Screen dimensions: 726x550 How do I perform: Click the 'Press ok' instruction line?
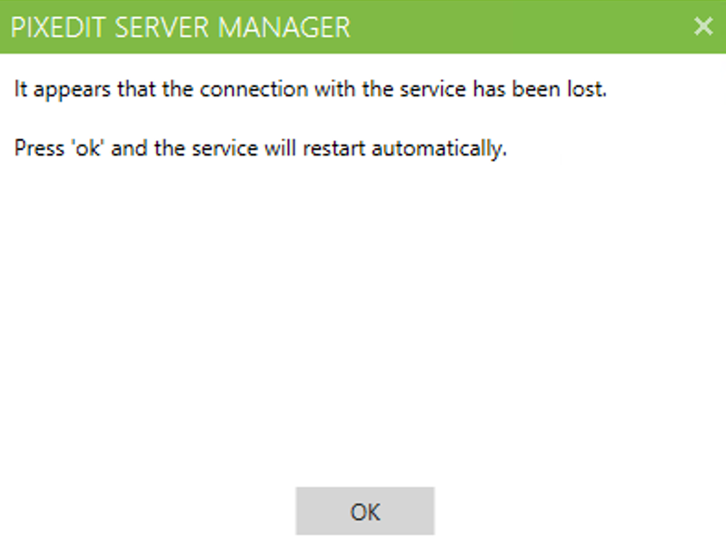tap(261, 148)
